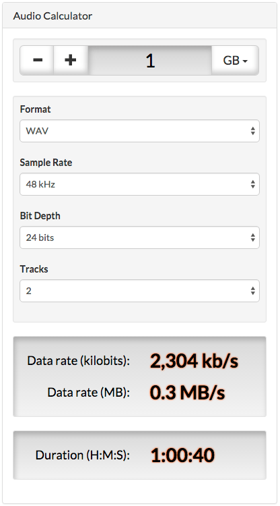The image size is (280, 506).
Task: Click the Duration (H:M:S) label
Action: pos(83,455)
